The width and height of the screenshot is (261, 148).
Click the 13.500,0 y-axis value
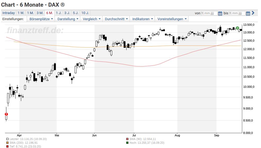(x=249, y=25)
